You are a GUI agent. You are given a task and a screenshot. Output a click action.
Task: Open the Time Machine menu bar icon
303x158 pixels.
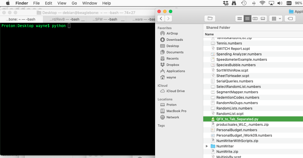[x=244, y=3]
